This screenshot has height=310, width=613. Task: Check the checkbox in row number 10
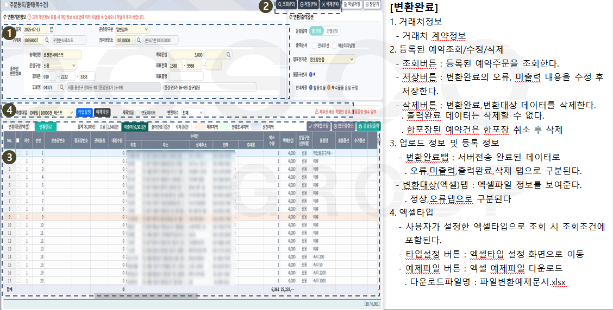click(x=17, y=225)
